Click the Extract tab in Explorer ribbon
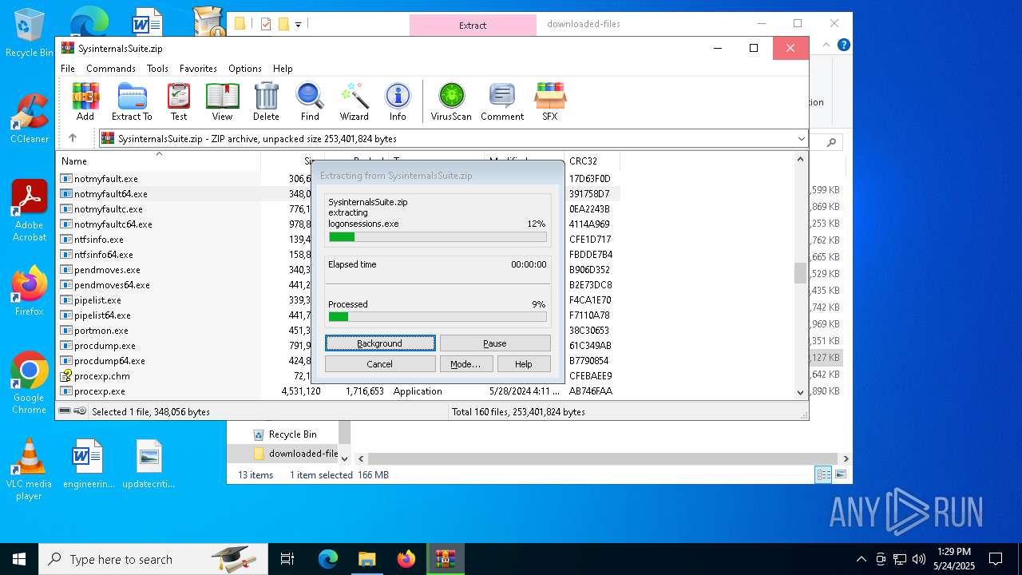Viewport: 1022px width, 575px height. click(x=473, y=25)
